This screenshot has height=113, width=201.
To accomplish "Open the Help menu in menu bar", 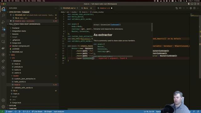I will [x=44, y=1].
